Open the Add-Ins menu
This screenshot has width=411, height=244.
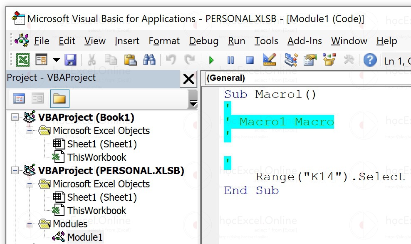pos(304,41)
